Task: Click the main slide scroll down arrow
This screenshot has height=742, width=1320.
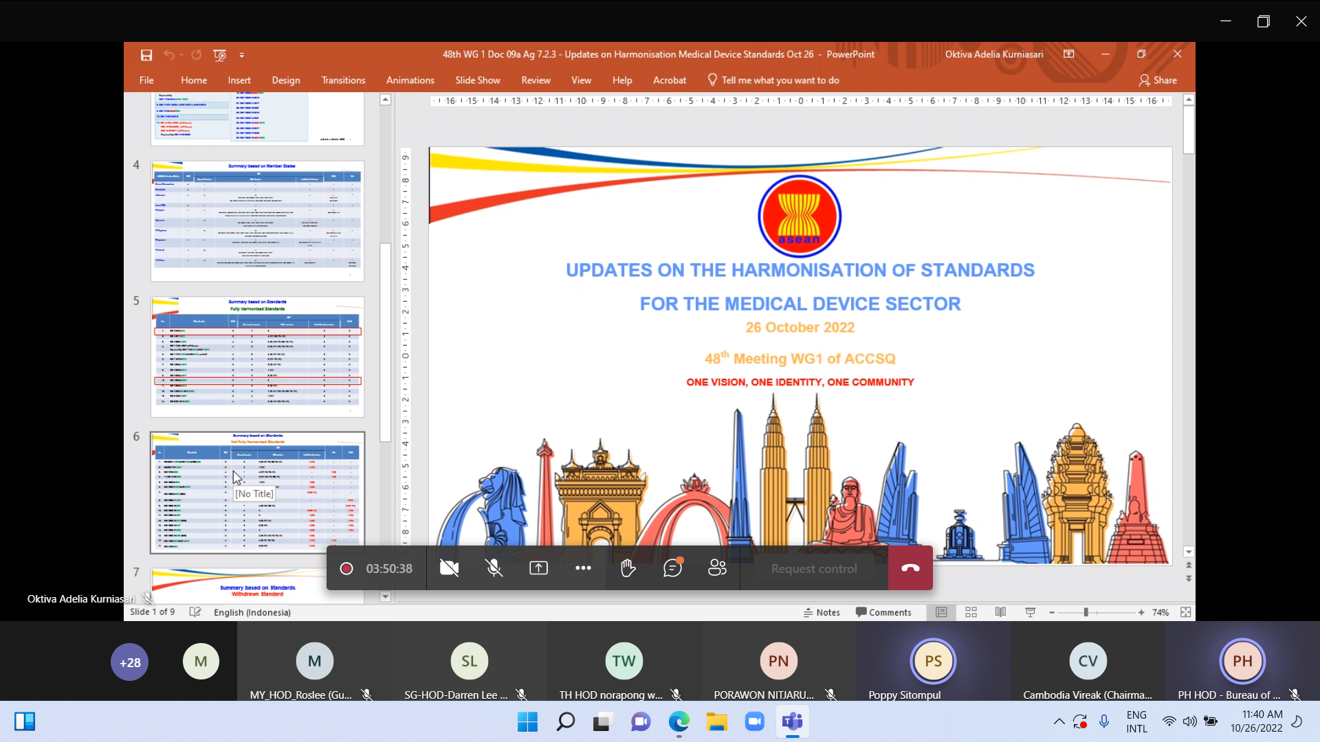Action: click(1189, 552)
